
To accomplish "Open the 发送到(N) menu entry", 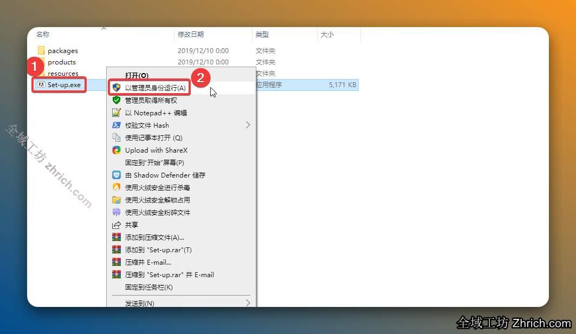I will point(182,303).
